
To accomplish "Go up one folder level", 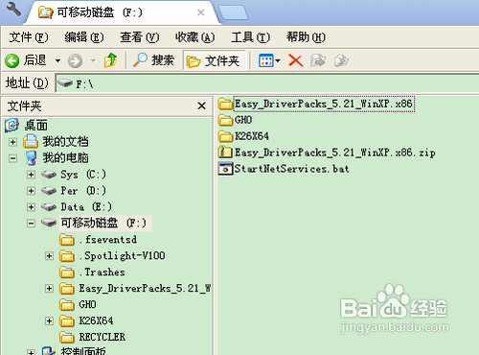I will [x=111, y=60].
